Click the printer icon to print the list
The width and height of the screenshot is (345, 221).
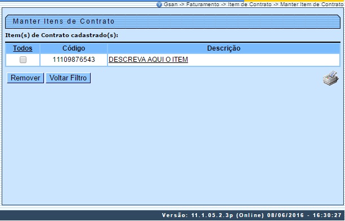pyautogui.click(x=331, y=78)
